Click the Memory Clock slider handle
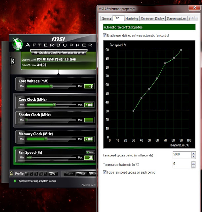The height and width of the screenshot is (212, 202). point(46,139)
